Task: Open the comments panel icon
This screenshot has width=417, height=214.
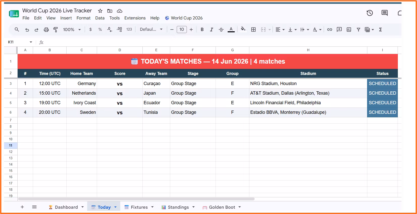Action: pyautogui.click(x=384, y=13)
